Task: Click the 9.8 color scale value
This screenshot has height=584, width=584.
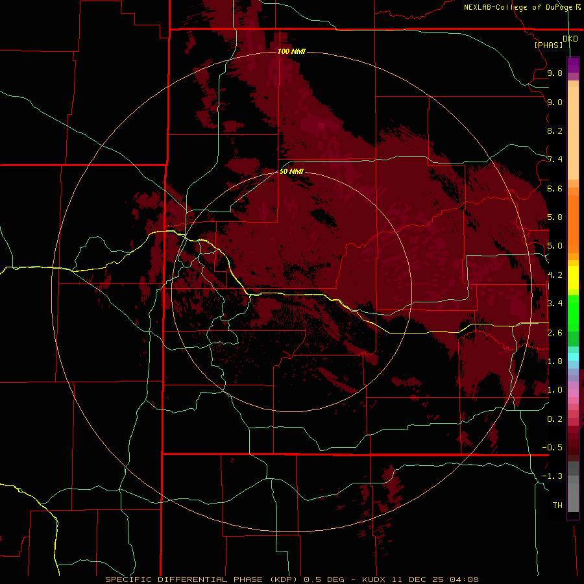Action: (555, 73)
